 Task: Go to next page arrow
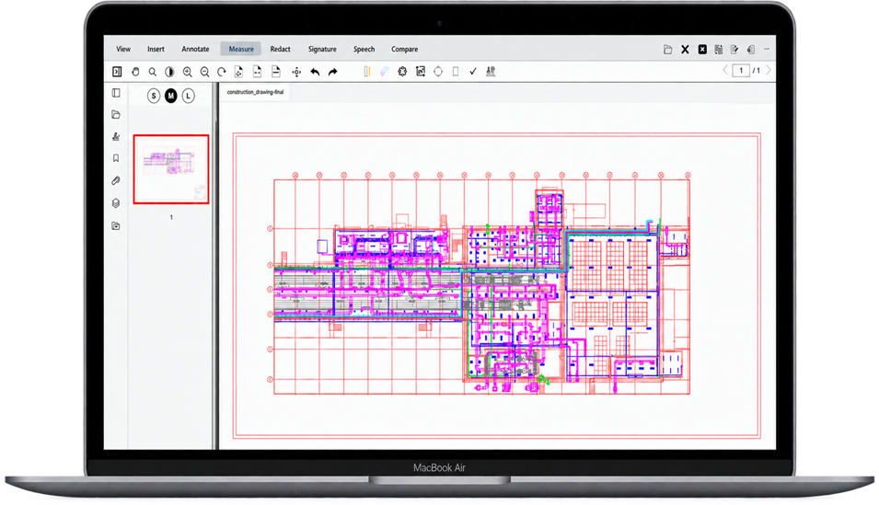(x=769, y=70)
